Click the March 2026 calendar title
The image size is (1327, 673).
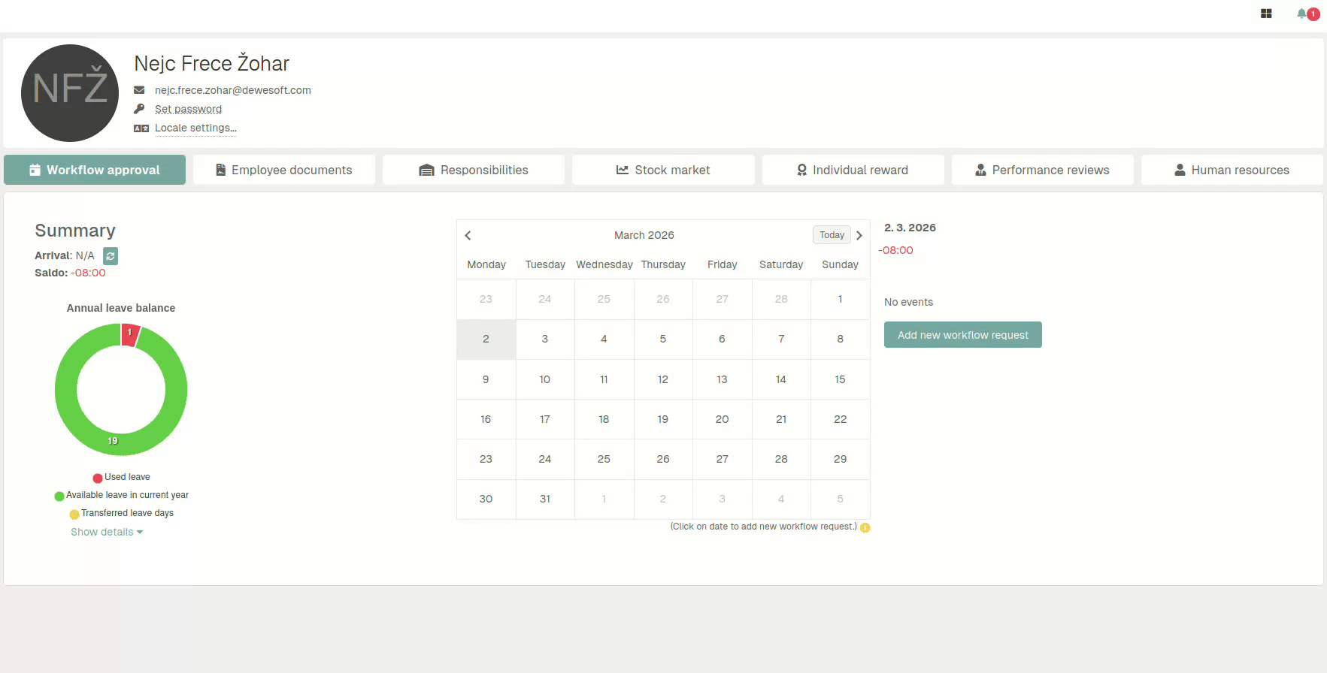pyautogui.click(x=644, y=235)
